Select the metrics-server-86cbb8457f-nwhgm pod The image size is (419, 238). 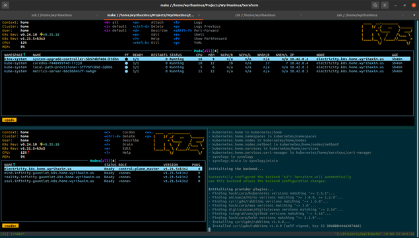[x=207, y=71]
